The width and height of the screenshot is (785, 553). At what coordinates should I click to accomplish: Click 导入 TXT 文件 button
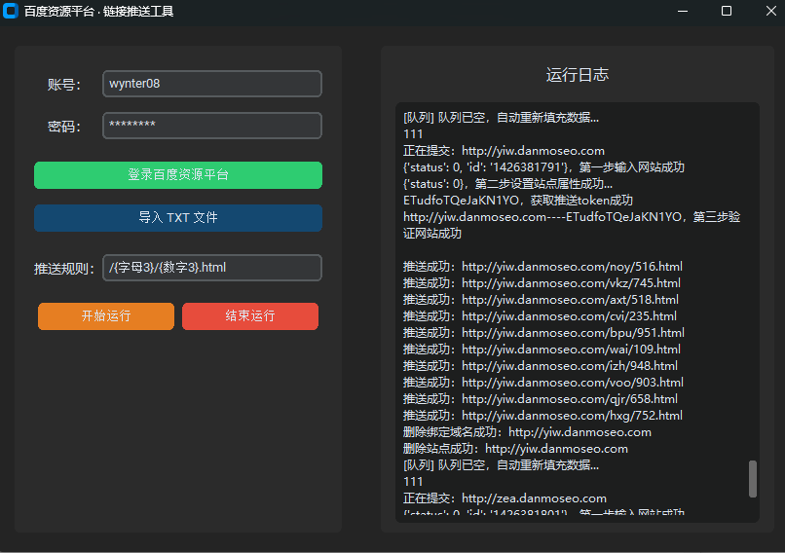177,218
